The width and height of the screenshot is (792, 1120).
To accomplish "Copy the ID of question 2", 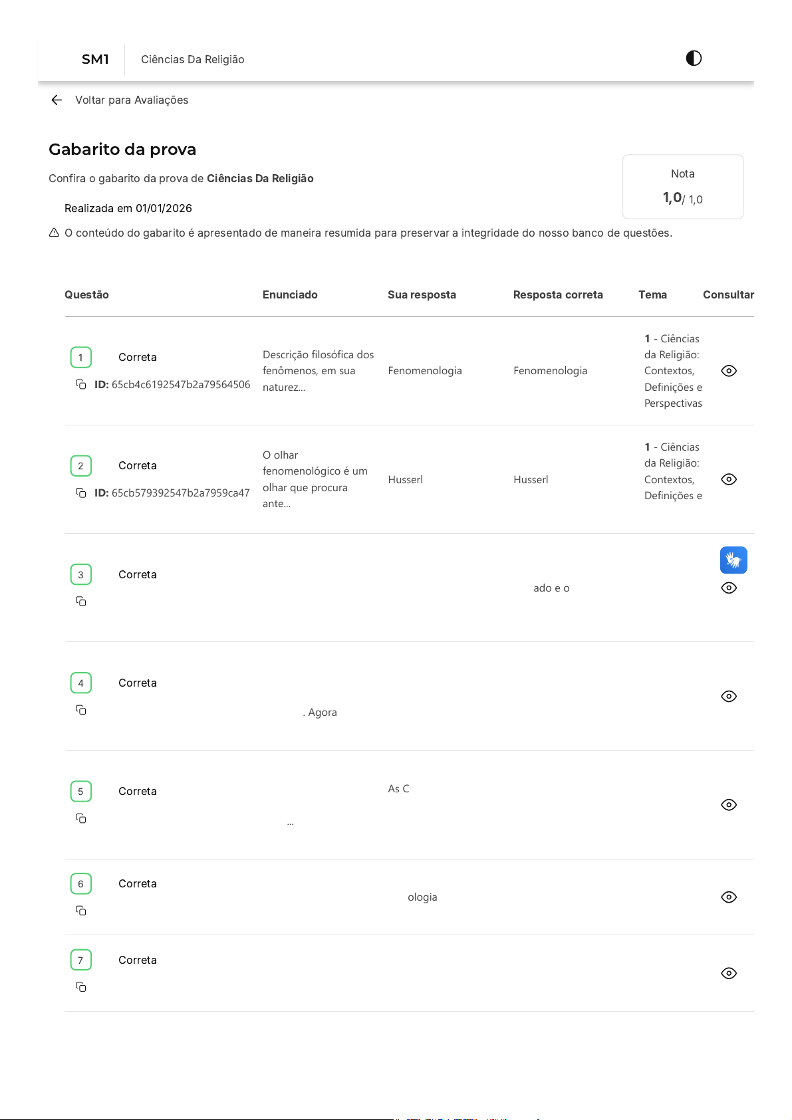I will click(81, 493).
